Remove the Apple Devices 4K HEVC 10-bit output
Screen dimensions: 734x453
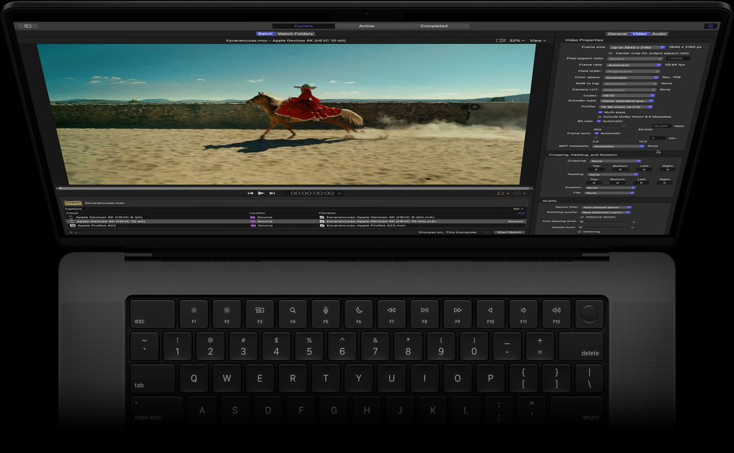coord(516,221)
